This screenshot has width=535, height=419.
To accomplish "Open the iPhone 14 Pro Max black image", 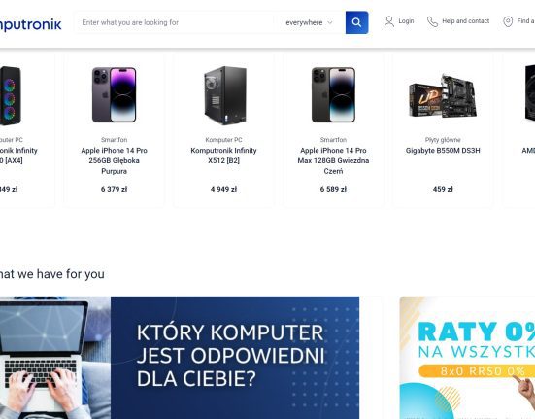I will click(x=333, y=94).
